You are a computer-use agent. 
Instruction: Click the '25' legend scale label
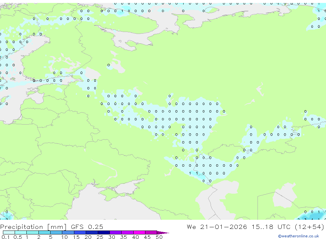pos(100,237)
